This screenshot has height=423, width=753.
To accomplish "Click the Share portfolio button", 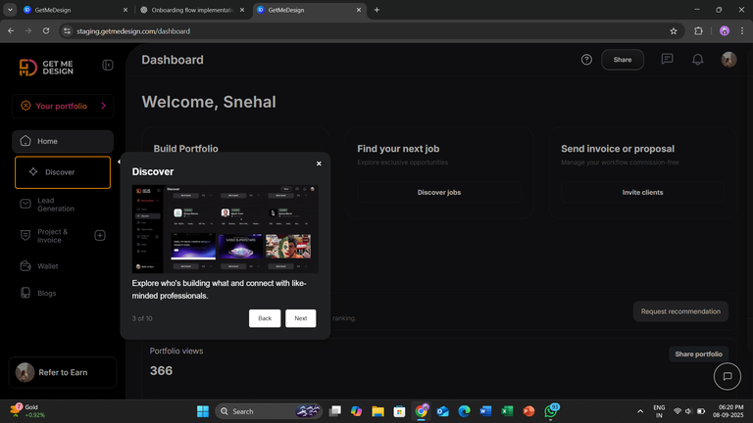I will tap(698, 353).
